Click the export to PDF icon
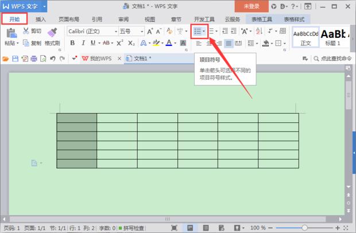Viewport: 356px width, 233px height. 25,59
